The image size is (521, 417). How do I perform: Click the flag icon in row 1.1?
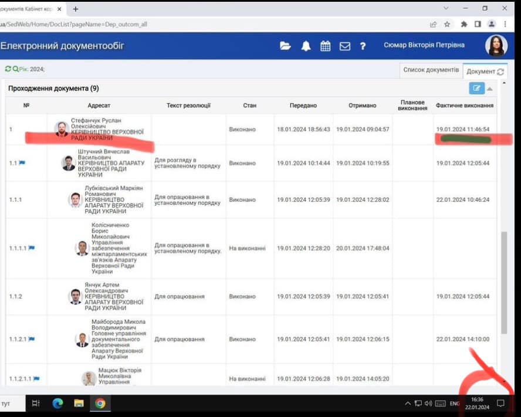[x=22, y=163]
